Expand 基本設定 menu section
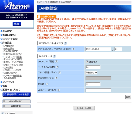Viewport: 135px width, 114px height. [x=6, y=31]
